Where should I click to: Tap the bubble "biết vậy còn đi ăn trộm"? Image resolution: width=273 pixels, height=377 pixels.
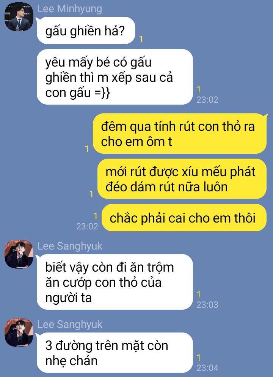(x=115, y=282)
